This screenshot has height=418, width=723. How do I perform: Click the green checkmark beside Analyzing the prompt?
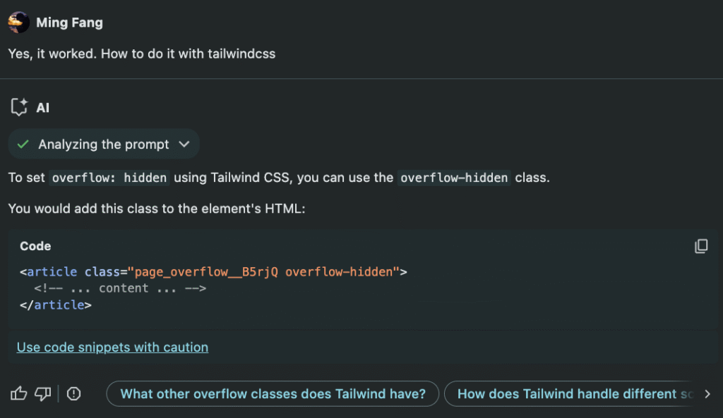click(23, 145)
